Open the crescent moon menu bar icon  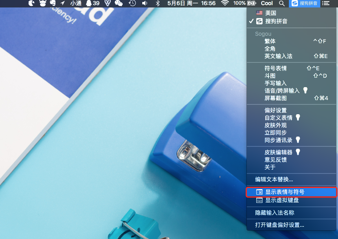[31, 3]
